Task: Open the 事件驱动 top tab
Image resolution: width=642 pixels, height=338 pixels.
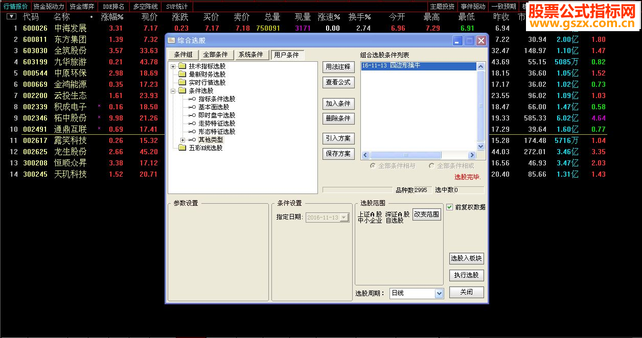Action: (473, 7)
